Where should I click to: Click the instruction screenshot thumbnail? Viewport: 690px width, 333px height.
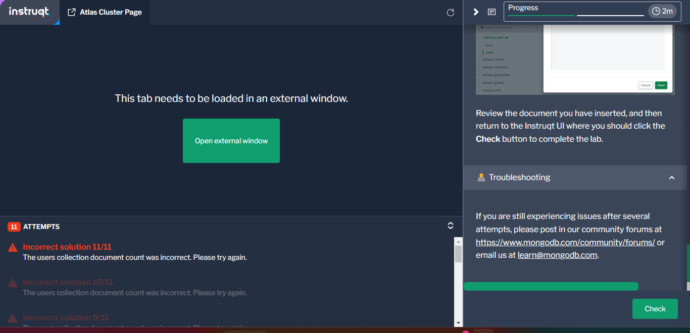(575, 60)
